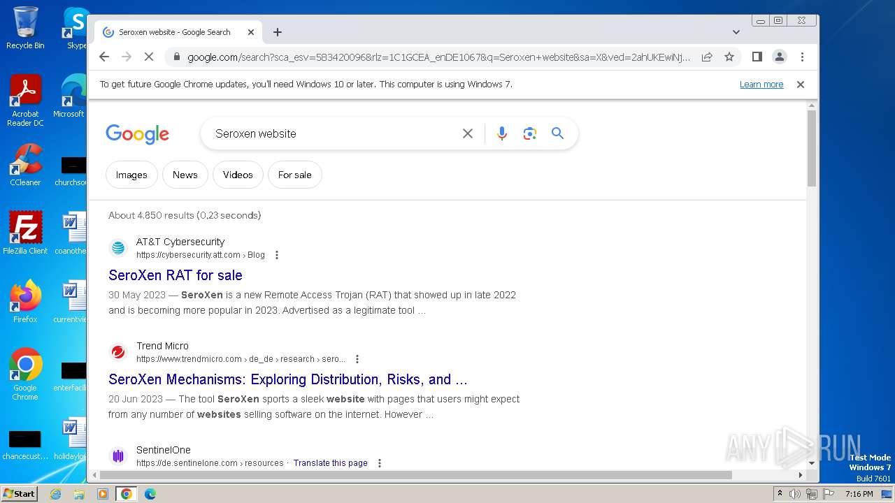Filter results by Videos
Screen dimensions: 895x503
238,175
